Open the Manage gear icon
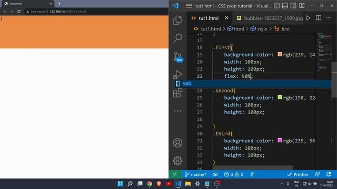The width and height of the screenshot is (337, 189). coord(177,161)
